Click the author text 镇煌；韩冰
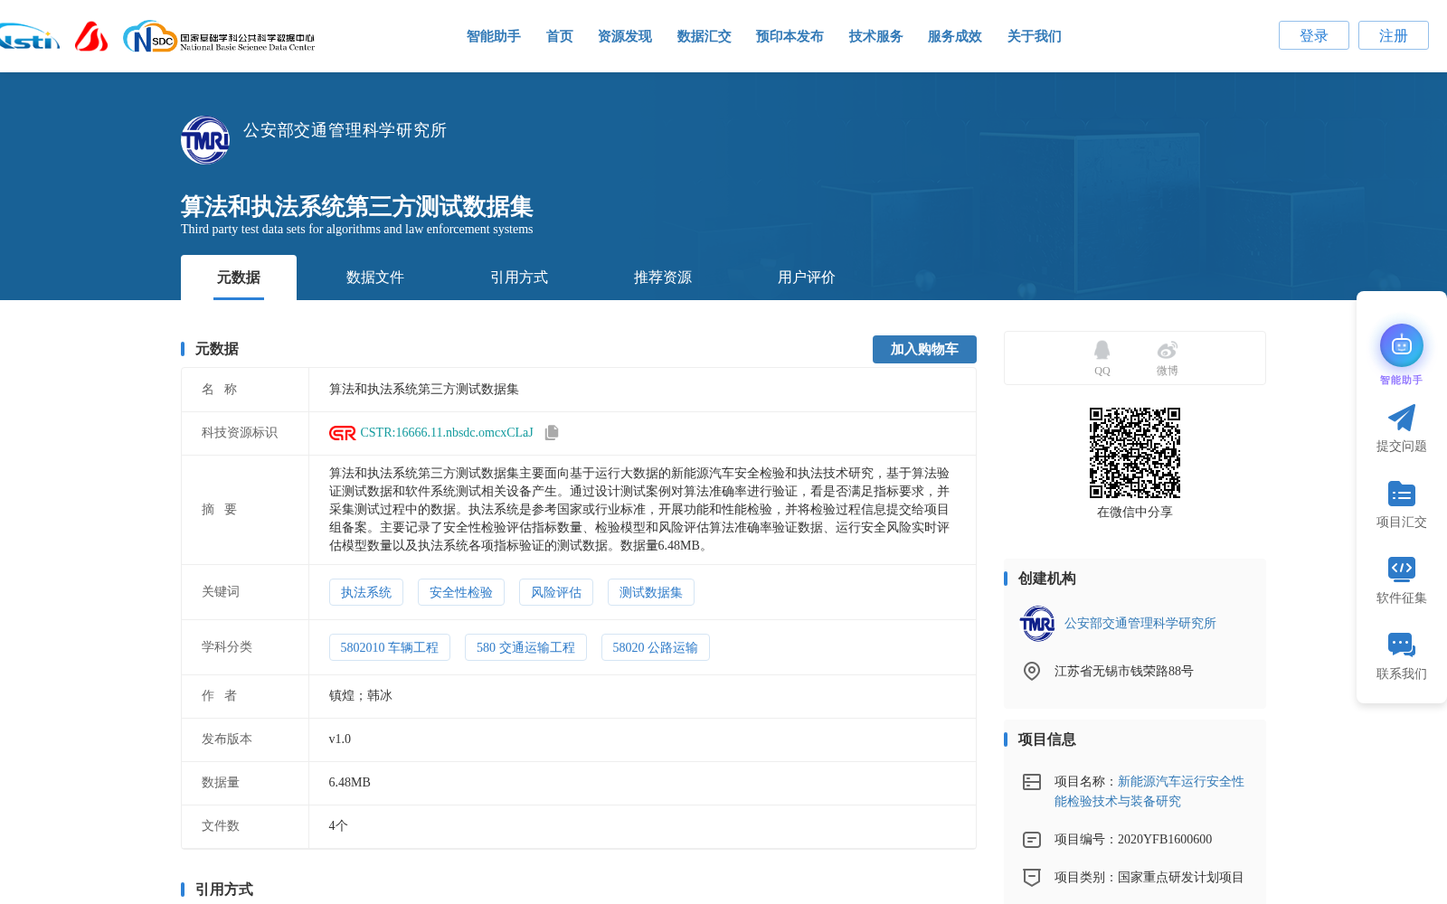Viewport: 1447px width, 904px height. [x=361, y=696]
